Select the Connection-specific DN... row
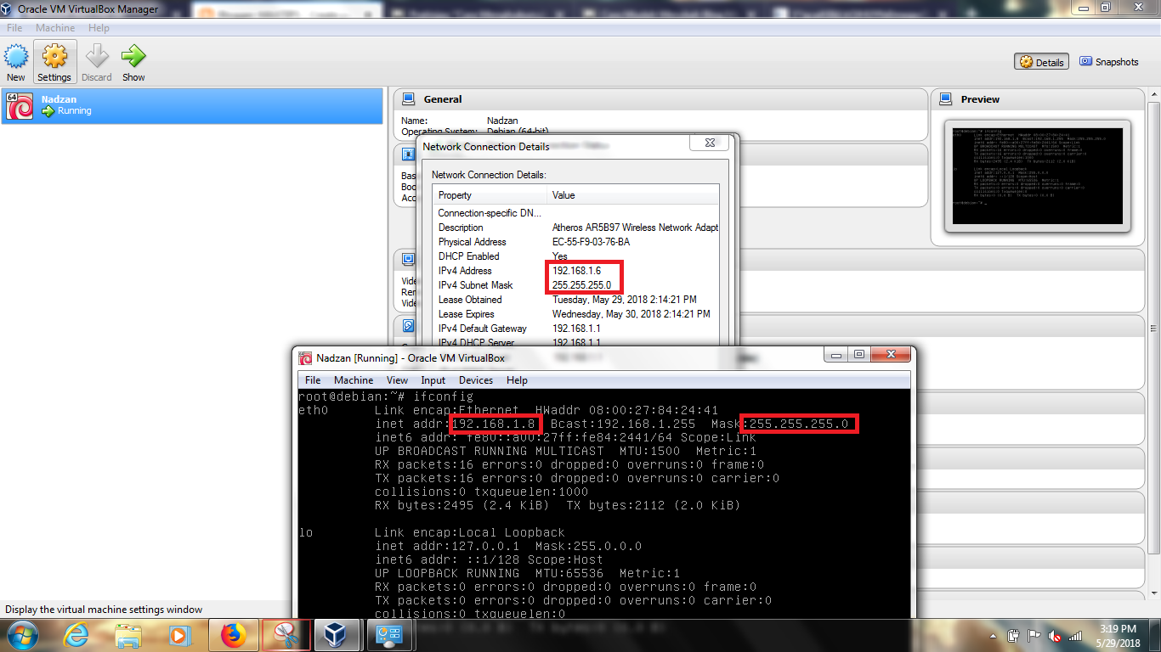This screenshot has height=652, width=1161. (x=490, y=213)
